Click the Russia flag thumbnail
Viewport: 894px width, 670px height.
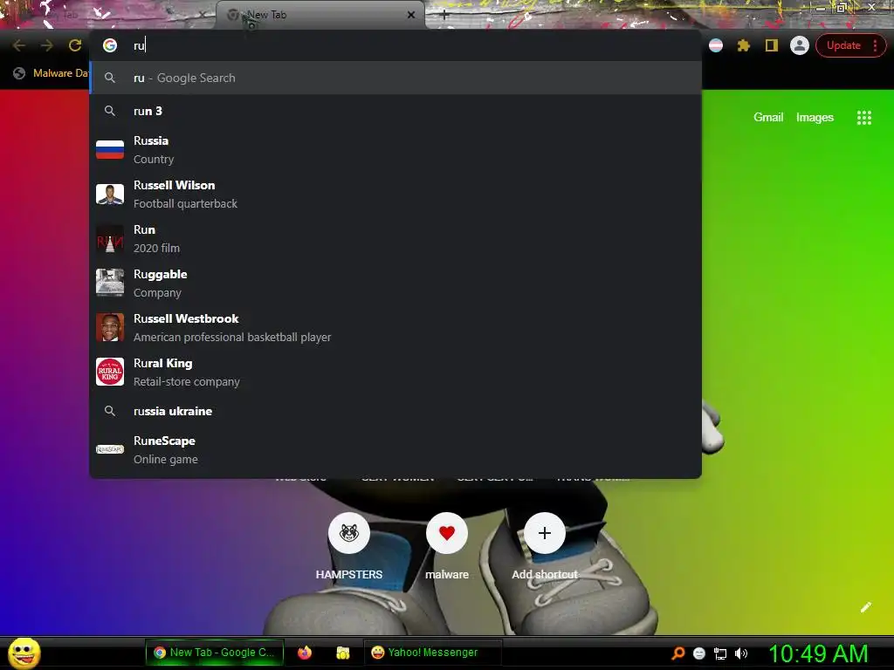click(110, 150)
